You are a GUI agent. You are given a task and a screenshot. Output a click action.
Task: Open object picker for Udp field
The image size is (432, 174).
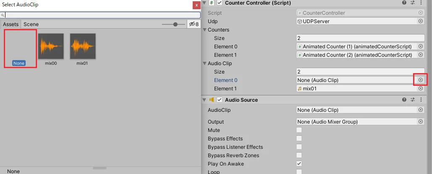[x=420, y=21]
